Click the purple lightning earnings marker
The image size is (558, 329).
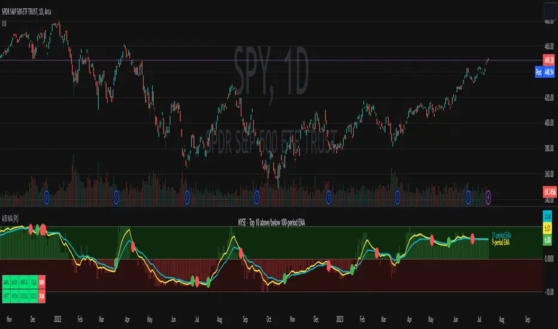pos(489,197)
